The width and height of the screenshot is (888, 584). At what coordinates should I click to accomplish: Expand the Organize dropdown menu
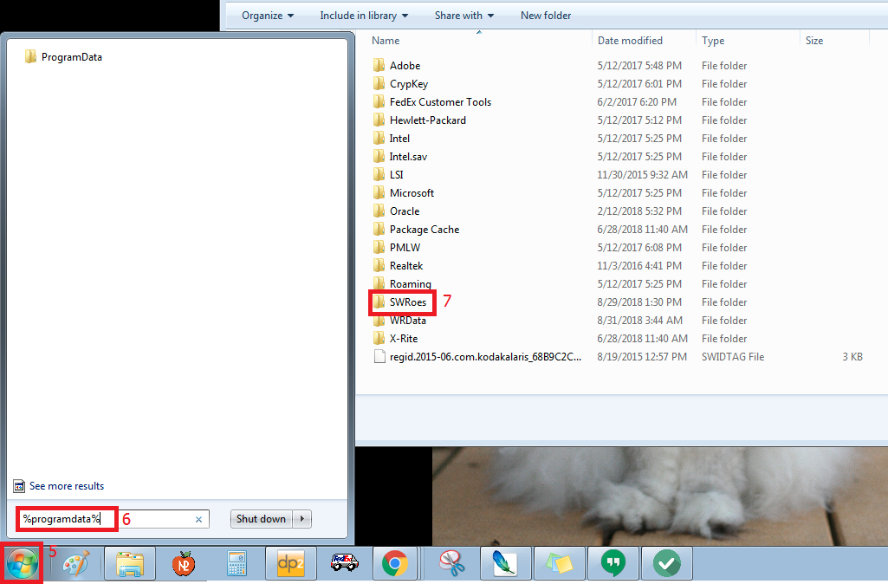click(267, 16)
